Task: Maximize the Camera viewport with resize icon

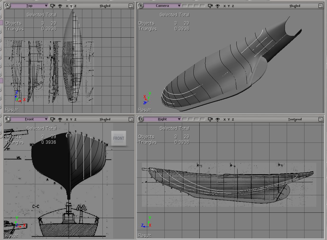Action: [x=320, y=6]
